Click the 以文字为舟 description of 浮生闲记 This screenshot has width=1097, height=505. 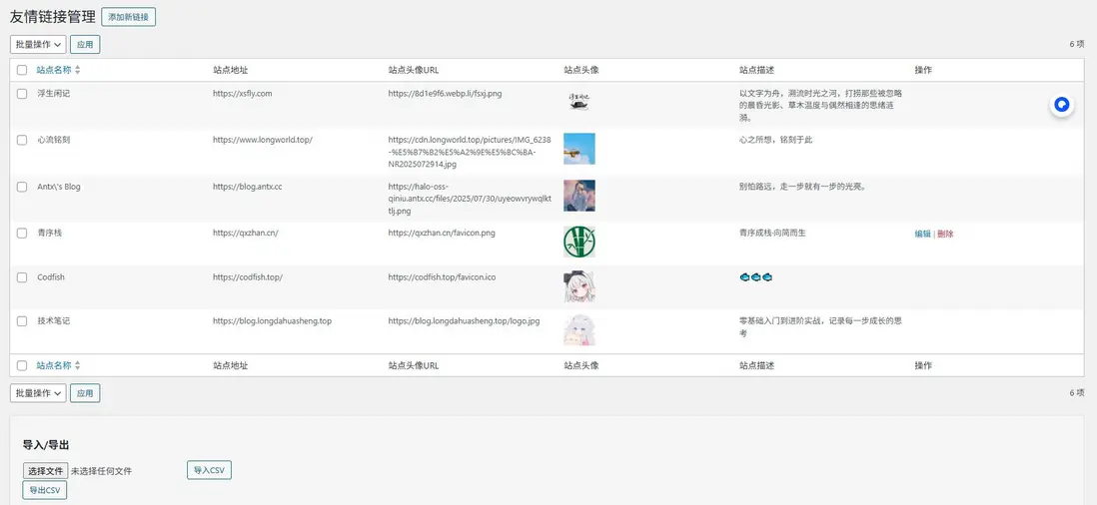tap(821, 105)
